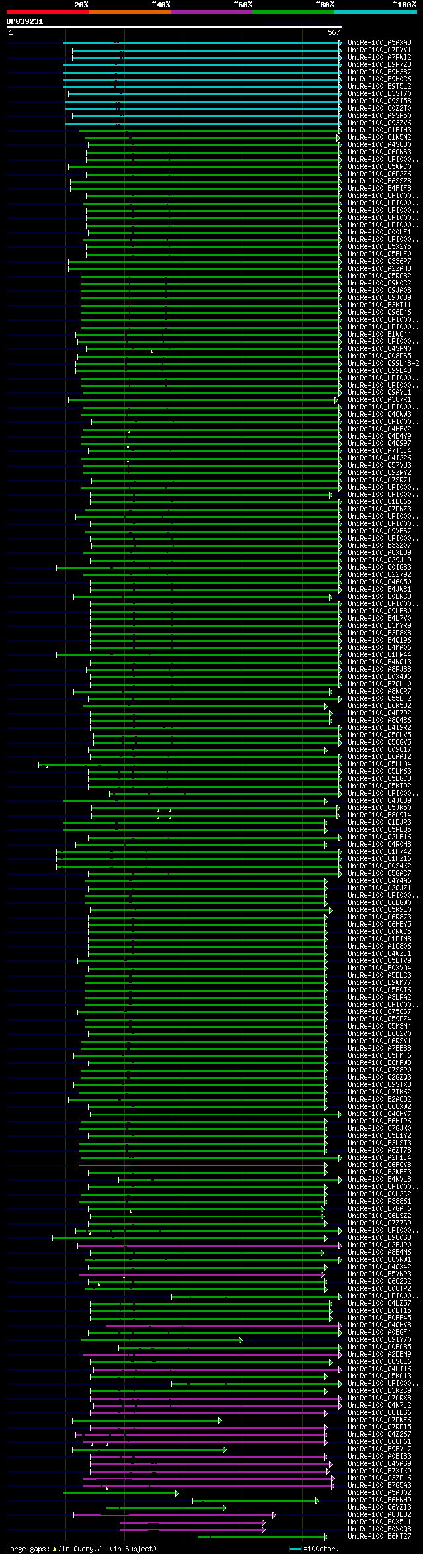Click the white query sequence ruler bar
423x1554 pixels.
point(174,27)
